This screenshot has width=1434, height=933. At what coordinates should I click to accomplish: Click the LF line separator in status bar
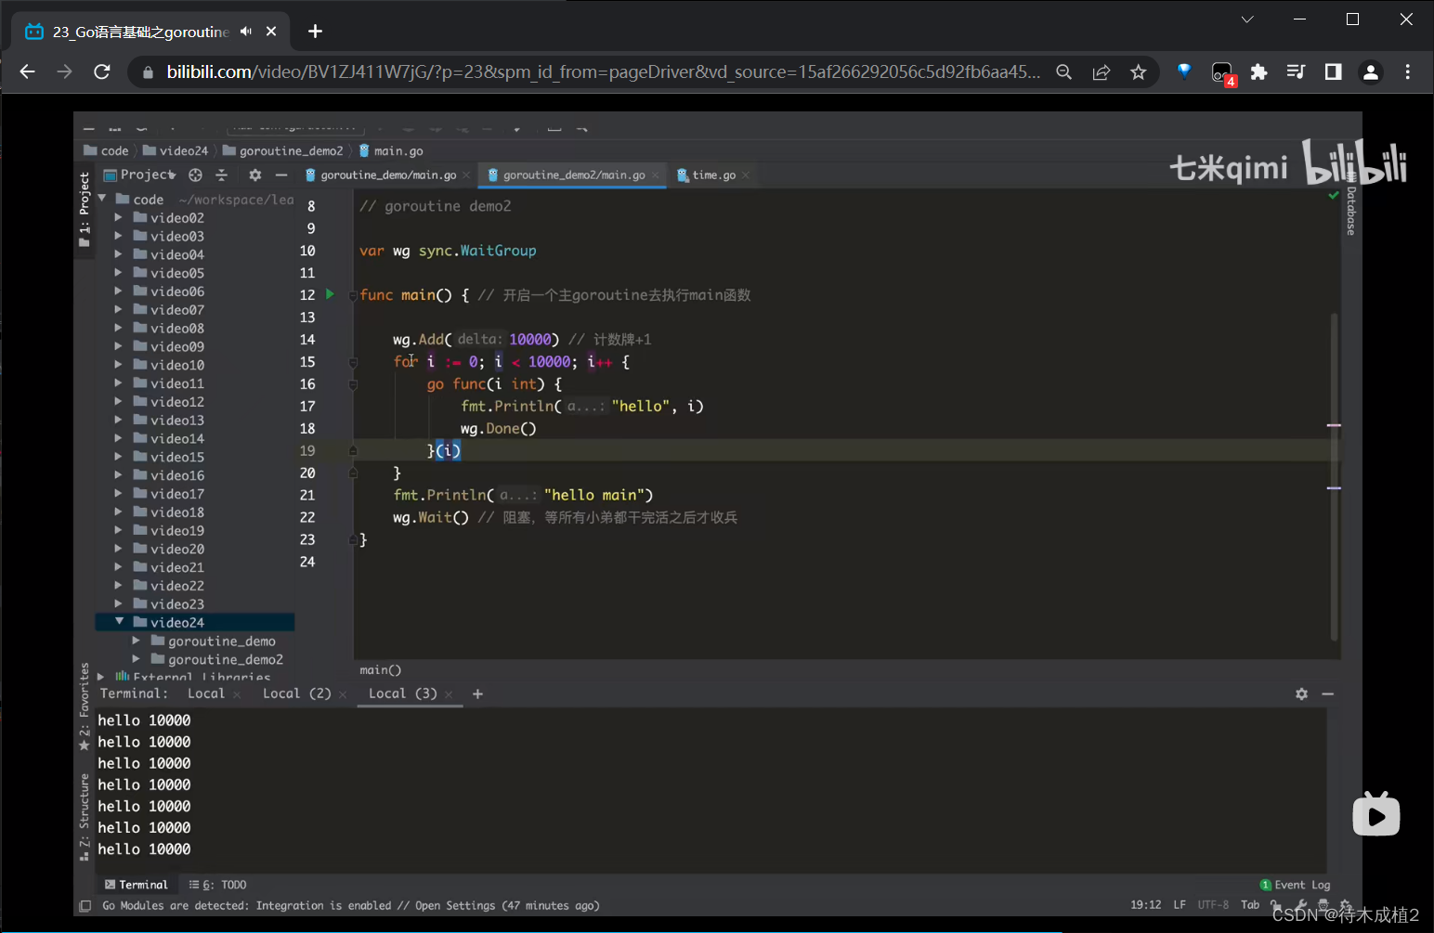(x=1180, y=904)
